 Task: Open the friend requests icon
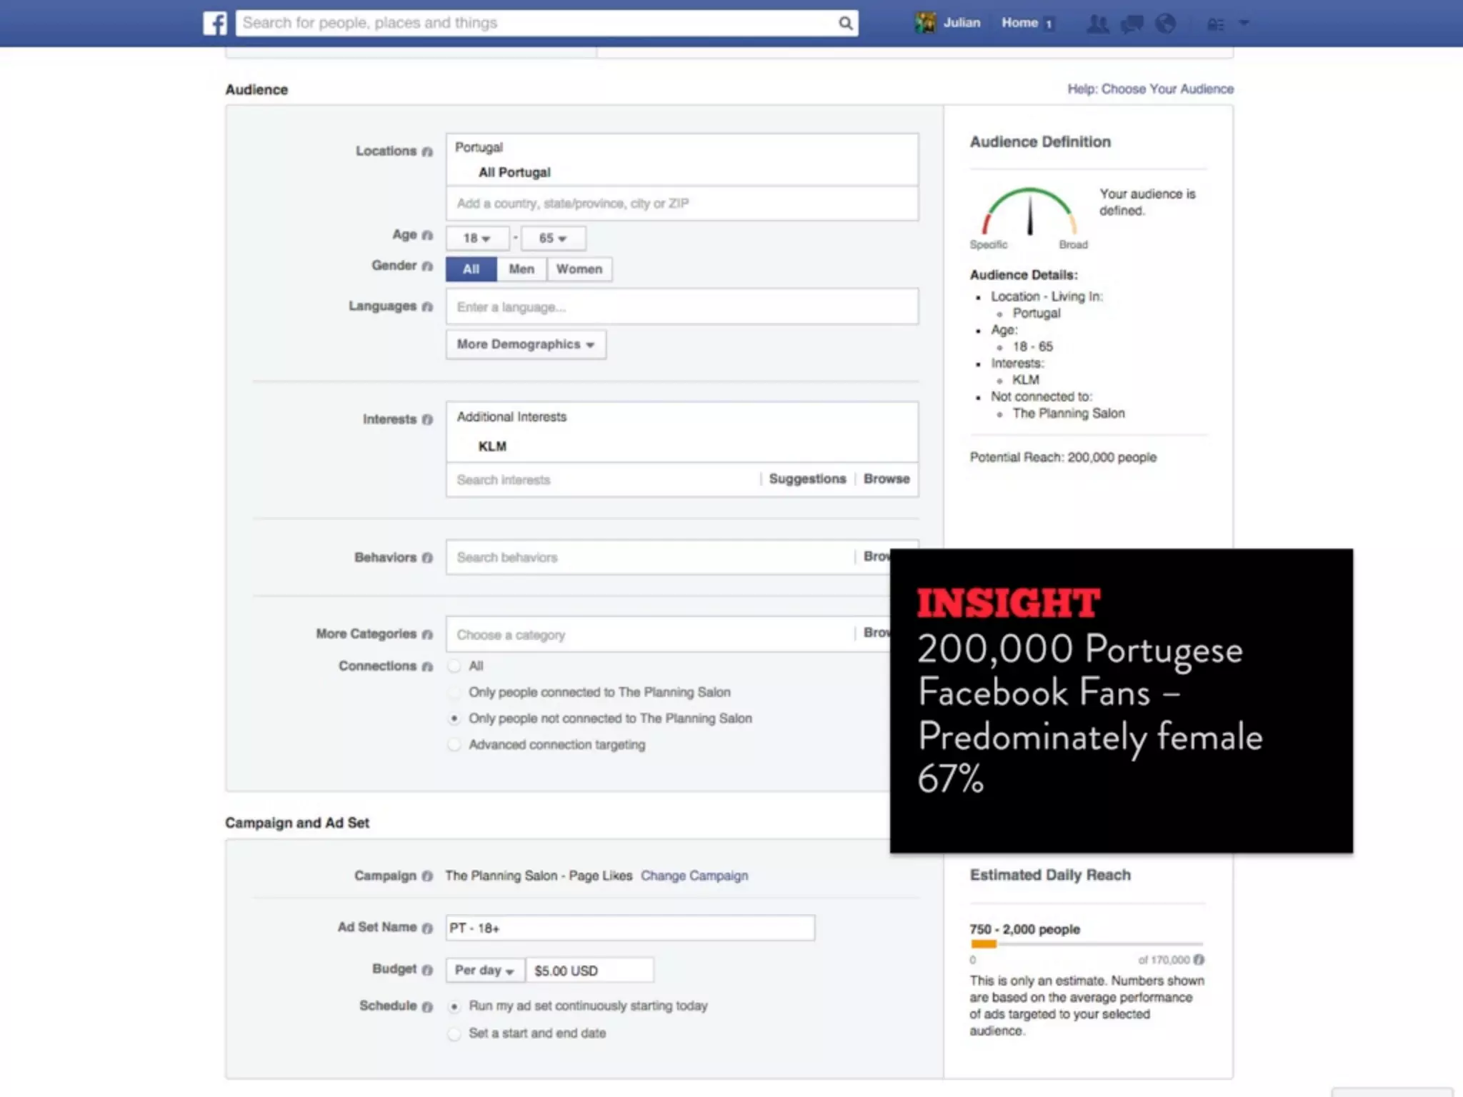(1098, 24)
